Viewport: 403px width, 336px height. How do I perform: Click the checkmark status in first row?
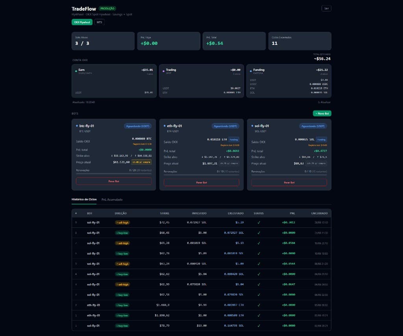(259, 222)
